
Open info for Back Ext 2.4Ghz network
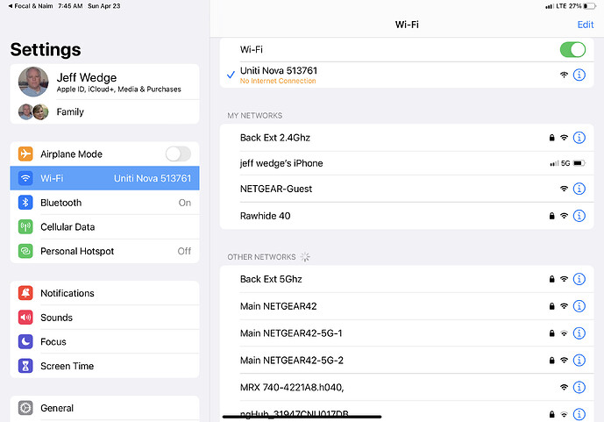(579, 138)
